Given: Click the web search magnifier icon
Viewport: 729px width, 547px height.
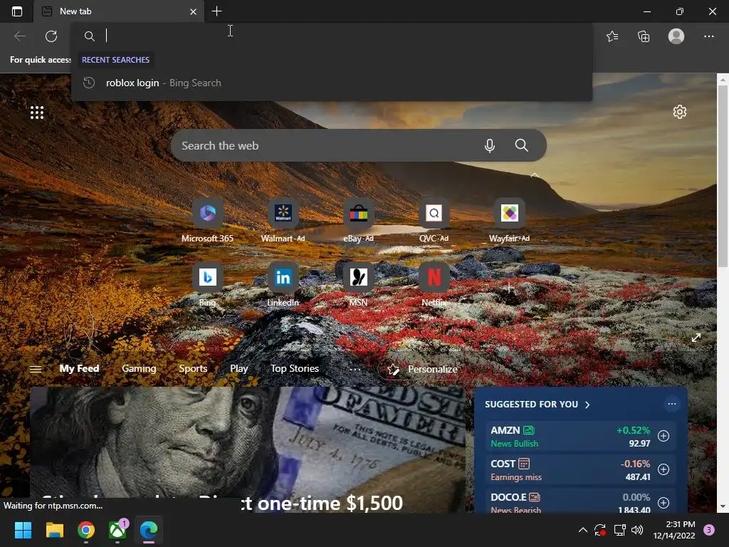Looking at the screenshot, I should click(521, 145).
